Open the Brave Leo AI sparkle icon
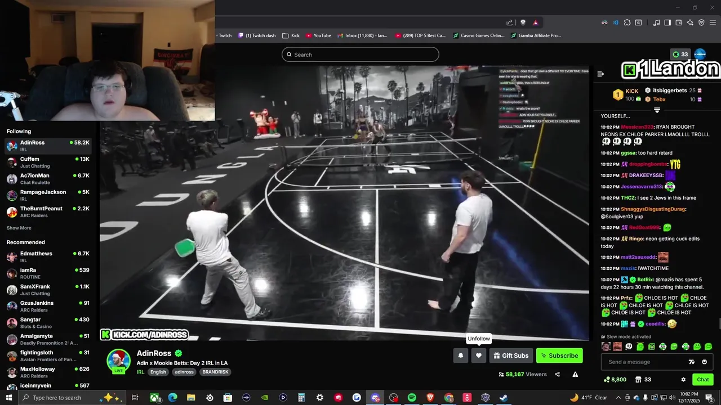Viewport: 721px width, 405px height. (690, 22)
